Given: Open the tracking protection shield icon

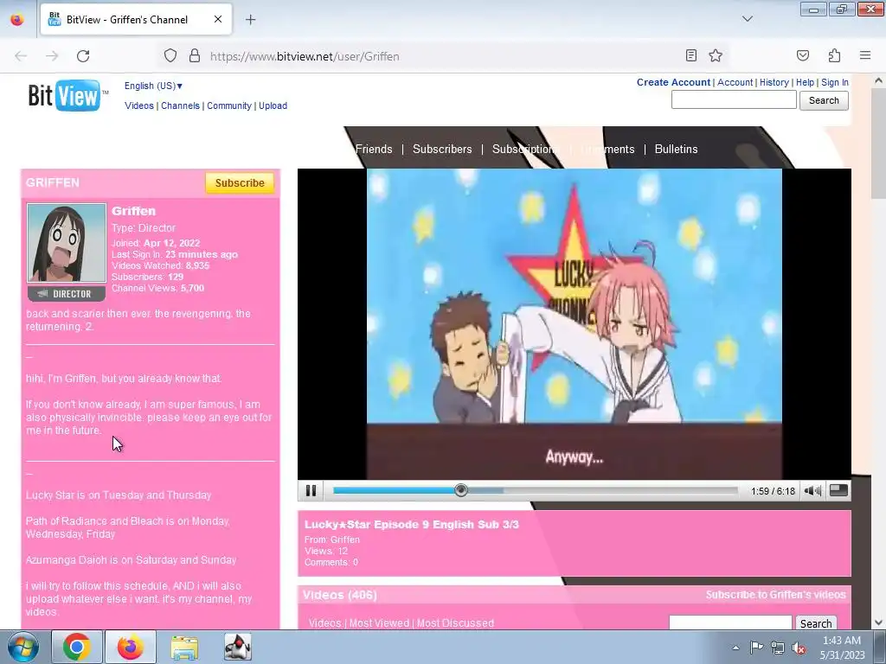Looking at the screenshot, I should click(170, 56).
